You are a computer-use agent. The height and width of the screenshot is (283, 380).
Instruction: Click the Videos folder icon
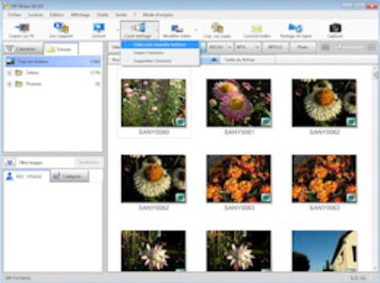[x=19, y=72]
